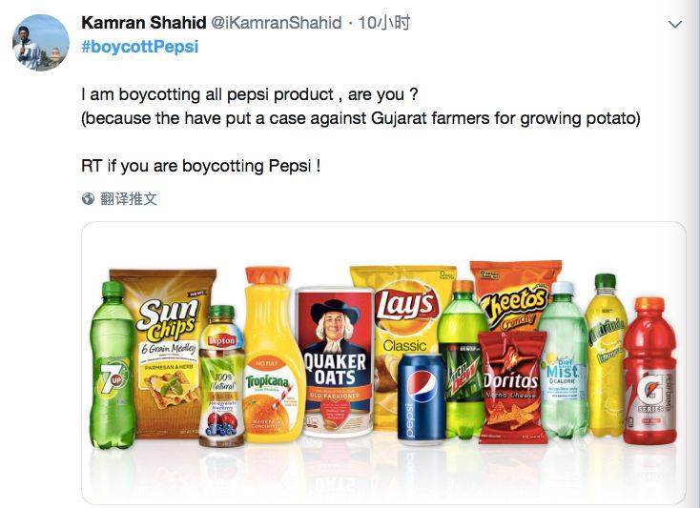Click the Lipton tea bottle in image
700x508 pixels.
click(221, 376)
